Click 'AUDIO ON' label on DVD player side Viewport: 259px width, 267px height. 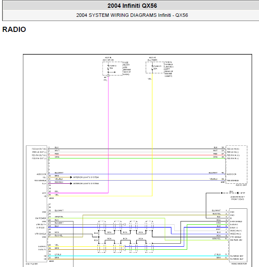[x=42, y=174]
